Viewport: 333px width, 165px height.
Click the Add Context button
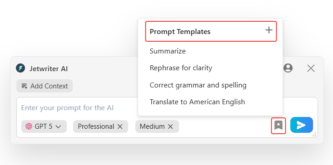click(45, 86)
